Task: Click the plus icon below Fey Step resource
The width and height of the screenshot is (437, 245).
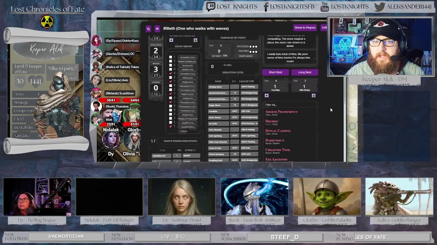Action: [267, 96]
